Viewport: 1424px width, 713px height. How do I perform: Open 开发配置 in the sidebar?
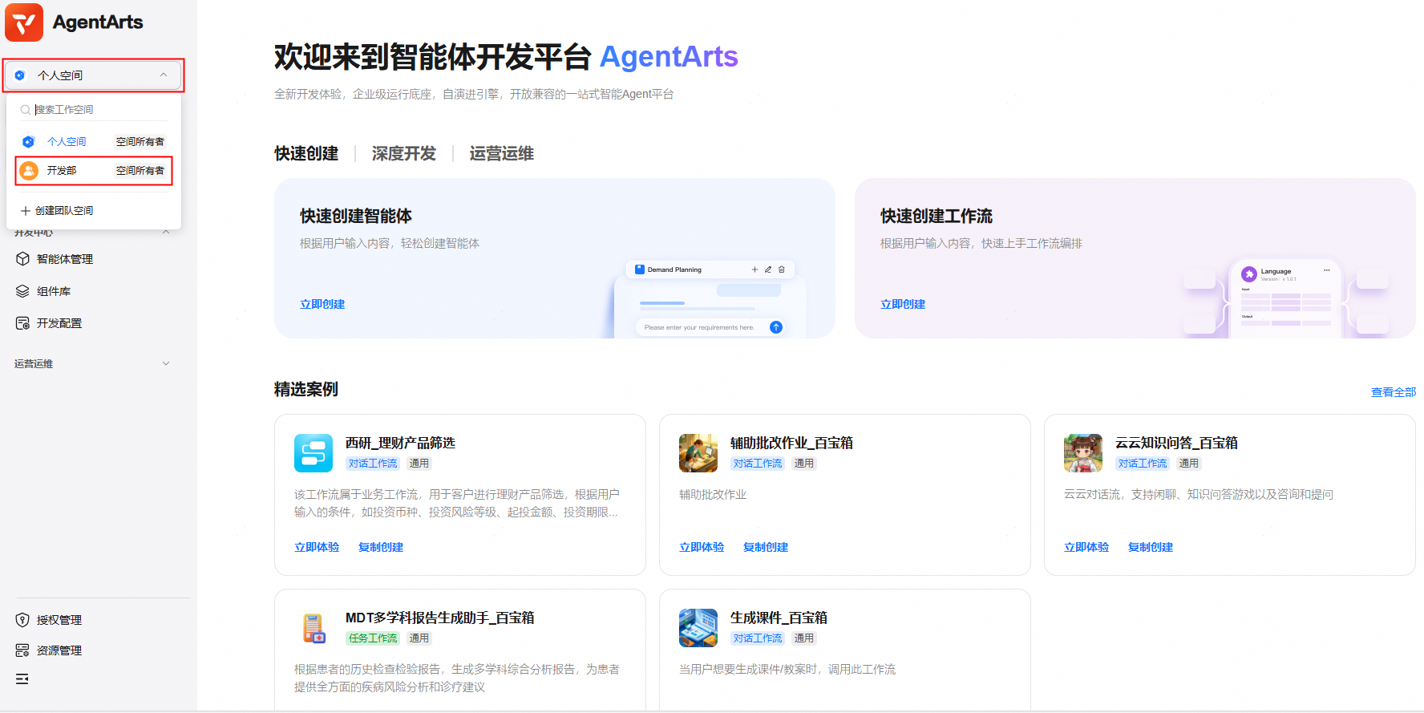[x=59, y=323]
